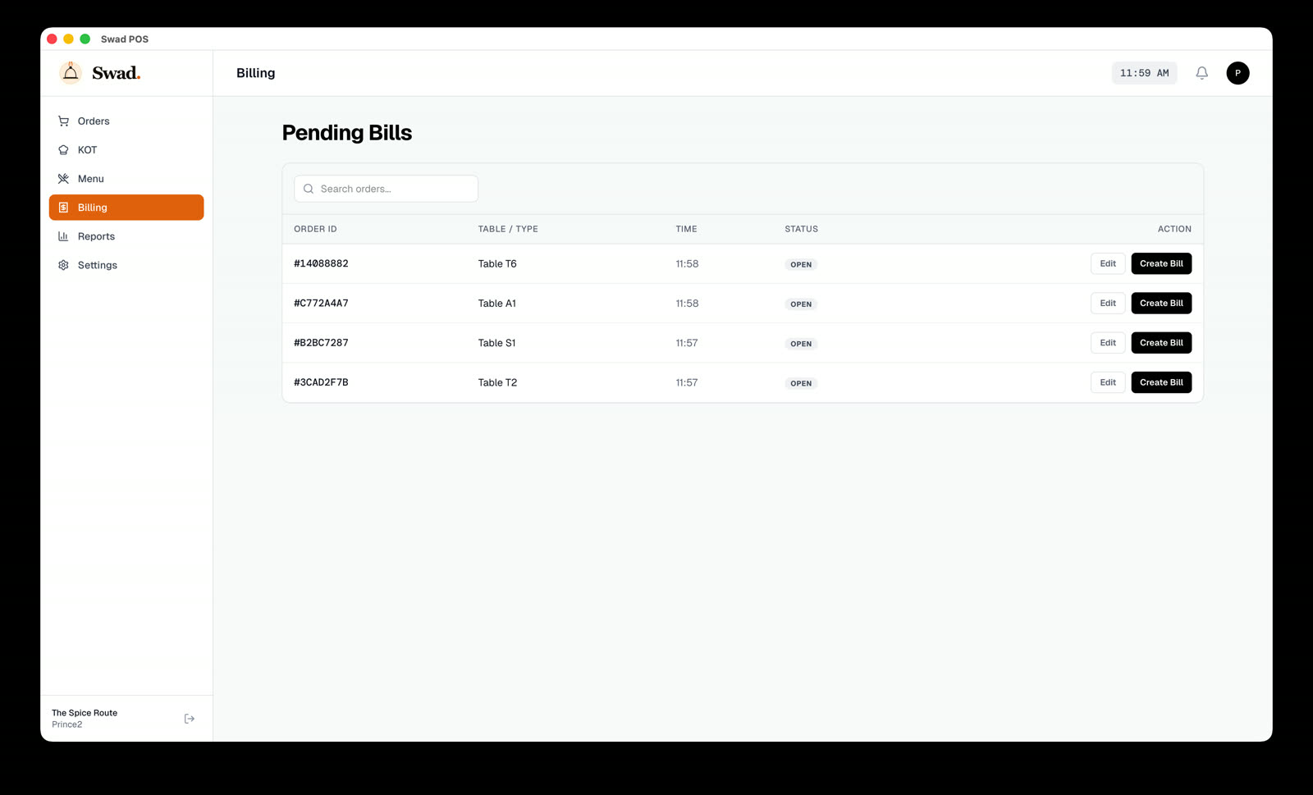Screen dimensions: 1313x795
Task: Click the Settings gear icon
Action: 63,265
